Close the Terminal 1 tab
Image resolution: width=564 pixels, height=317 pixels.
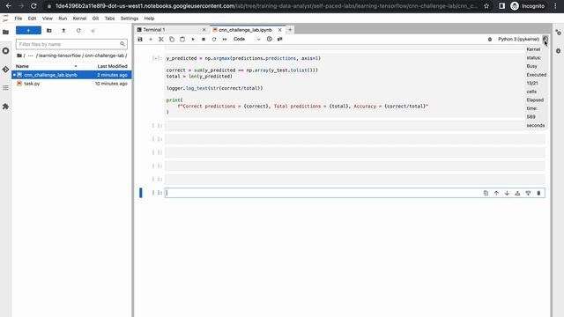pos(204,30)
